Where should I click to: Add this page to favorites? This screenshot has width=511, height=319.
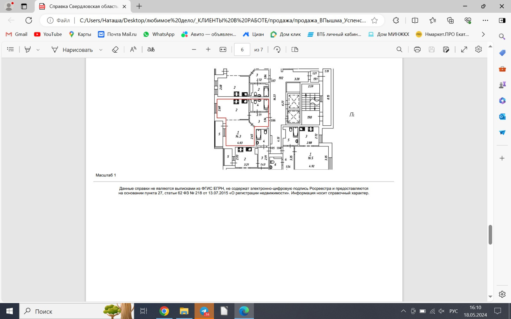click(x=374, y=20)
